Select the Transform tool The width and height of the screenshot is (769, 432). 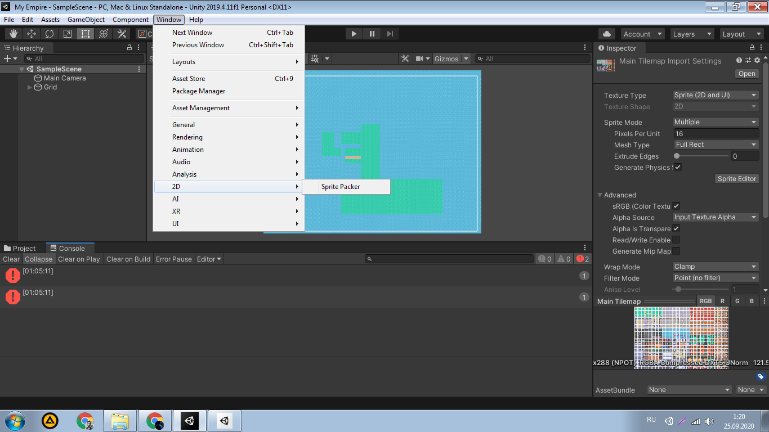104,34
